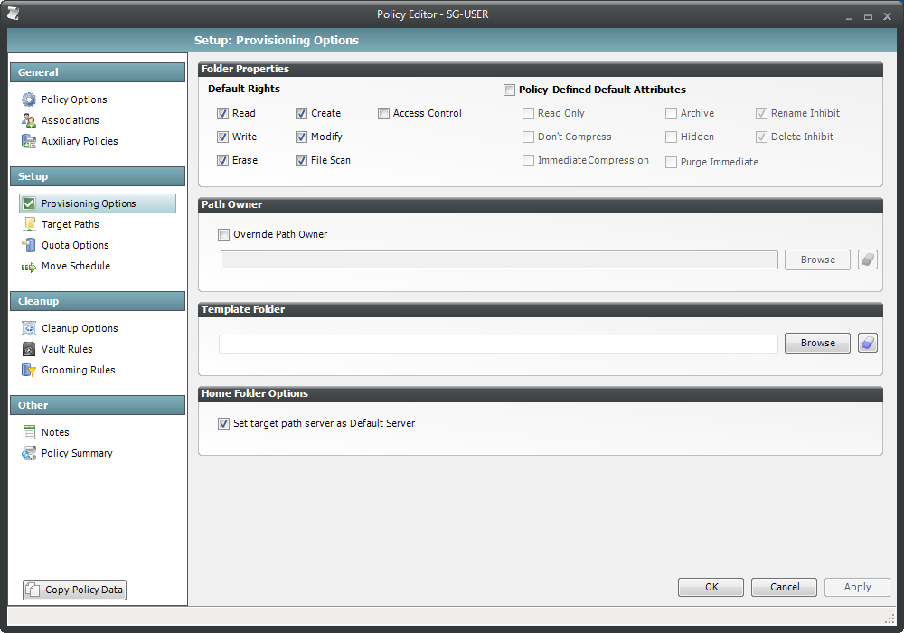Click the Notes notepad icon

coord(29,432)
